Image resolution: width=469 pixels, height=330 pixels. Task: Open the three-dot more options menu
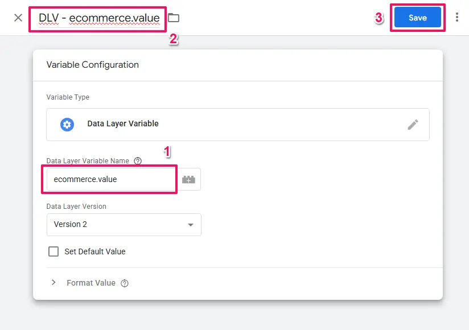(457, 18)
